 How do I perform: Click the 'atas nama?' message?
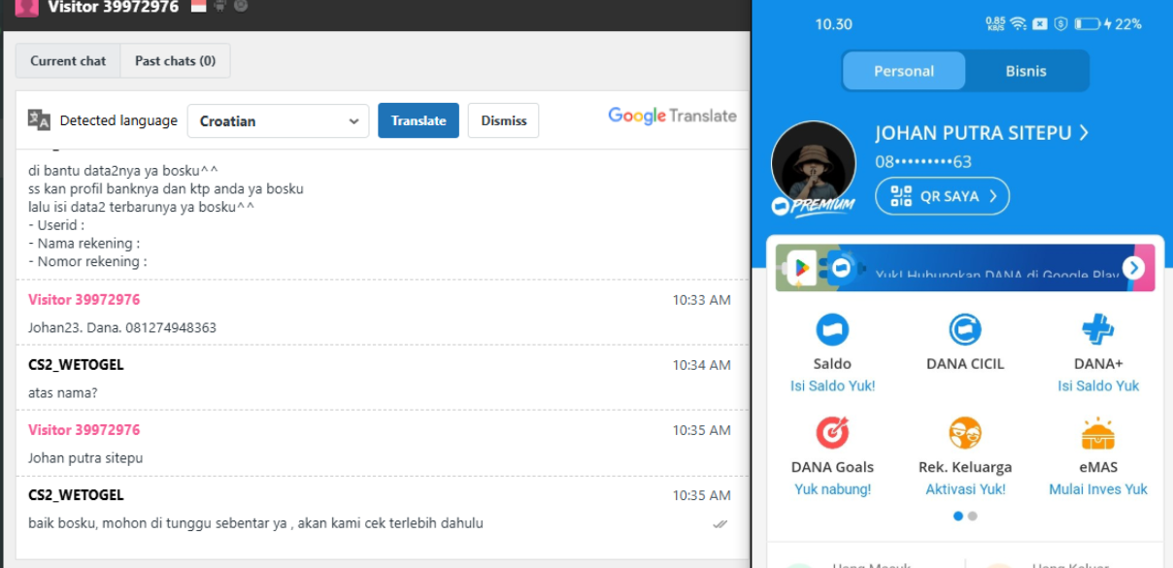(63, 393)
